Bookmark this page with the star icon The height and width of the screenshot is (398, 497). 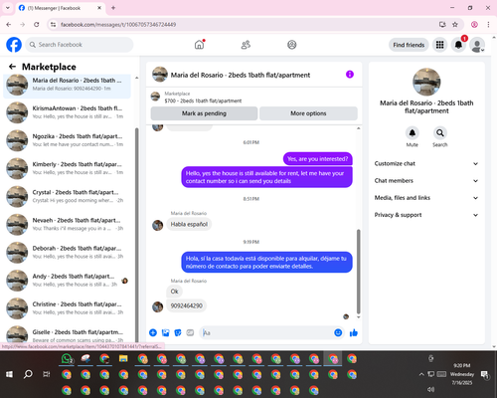pos(455,24)
